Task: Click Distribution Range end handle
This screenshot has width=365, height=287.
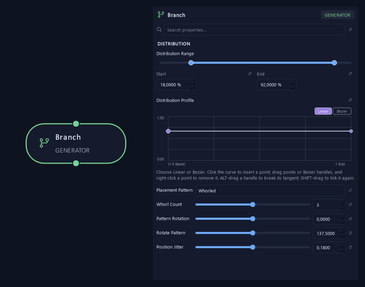Action: (334, 63)
